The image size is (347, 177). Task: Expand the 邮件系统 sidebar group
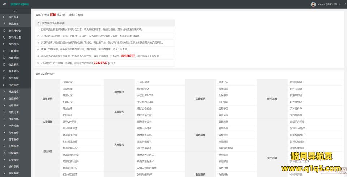tap(16, 167)
